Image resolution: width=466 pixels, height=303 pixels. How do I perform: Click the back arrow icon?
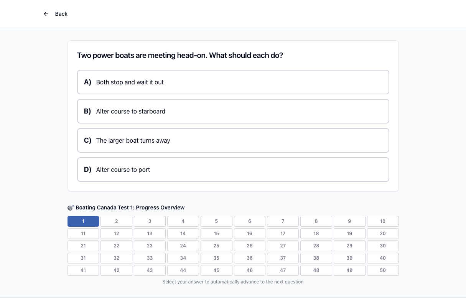[x=46, y=14]
